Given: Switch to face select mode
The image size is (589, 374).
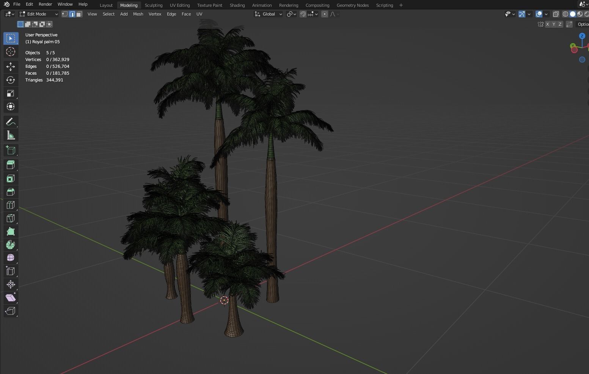Looking at the screenshot, I should pos(79,14).
